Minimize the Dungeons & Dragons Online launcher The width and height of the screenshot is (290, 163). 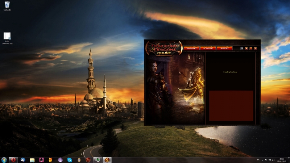point(251,49)
